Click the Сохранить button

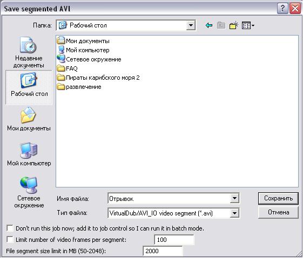tap(278, 198)
